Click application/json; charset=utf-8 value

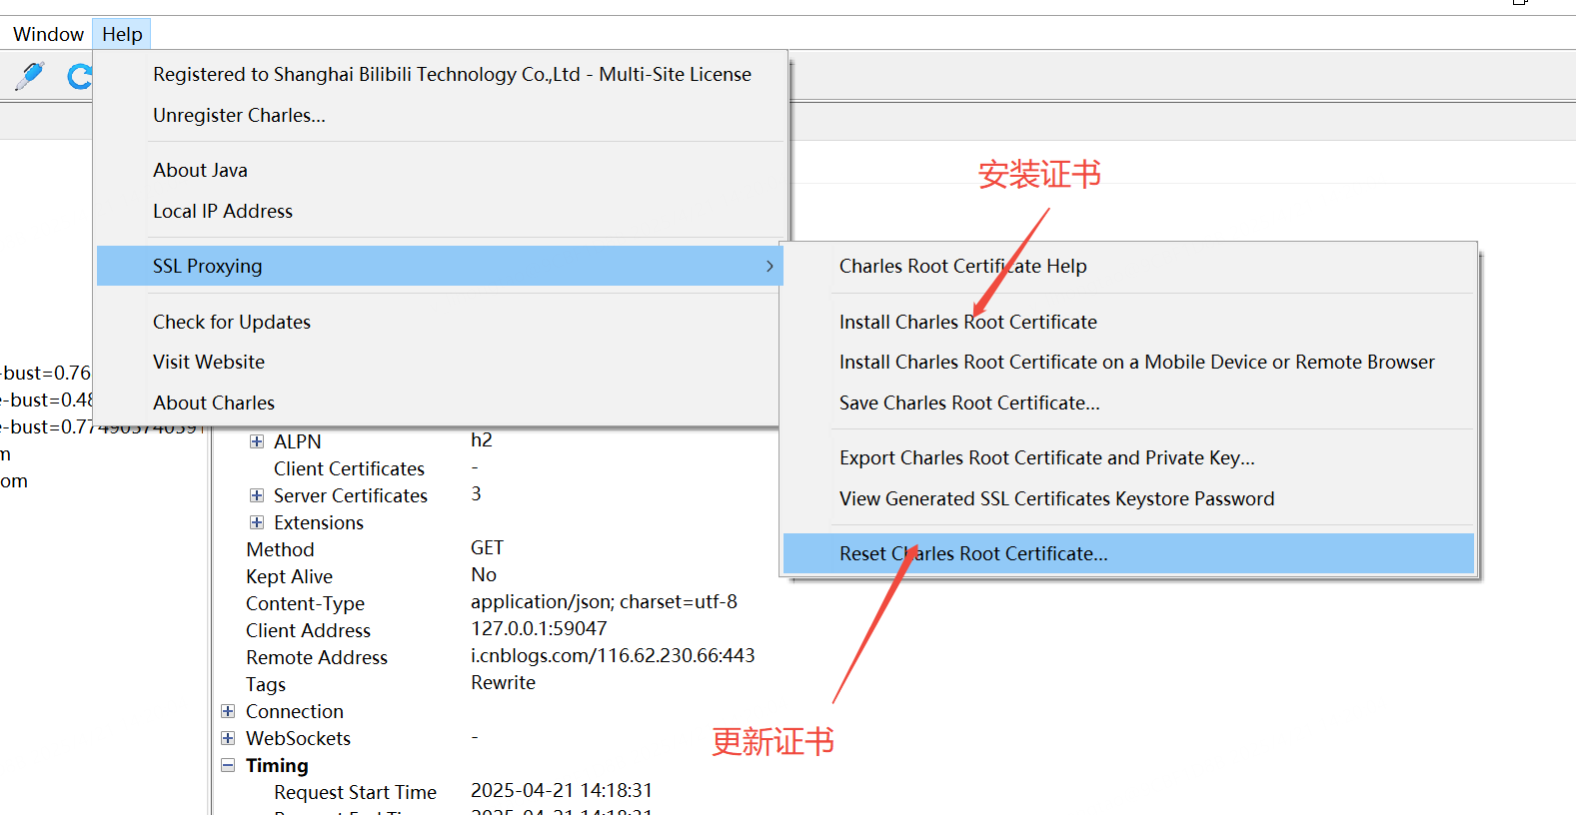click(604, 601)
